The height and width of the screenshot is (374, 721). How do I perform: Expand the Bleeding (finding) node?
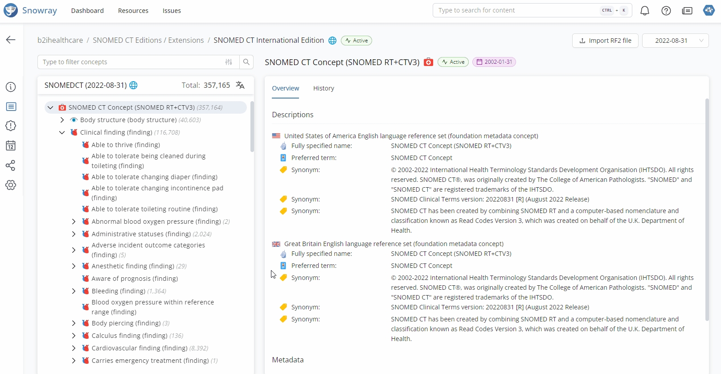coord(74,291)
